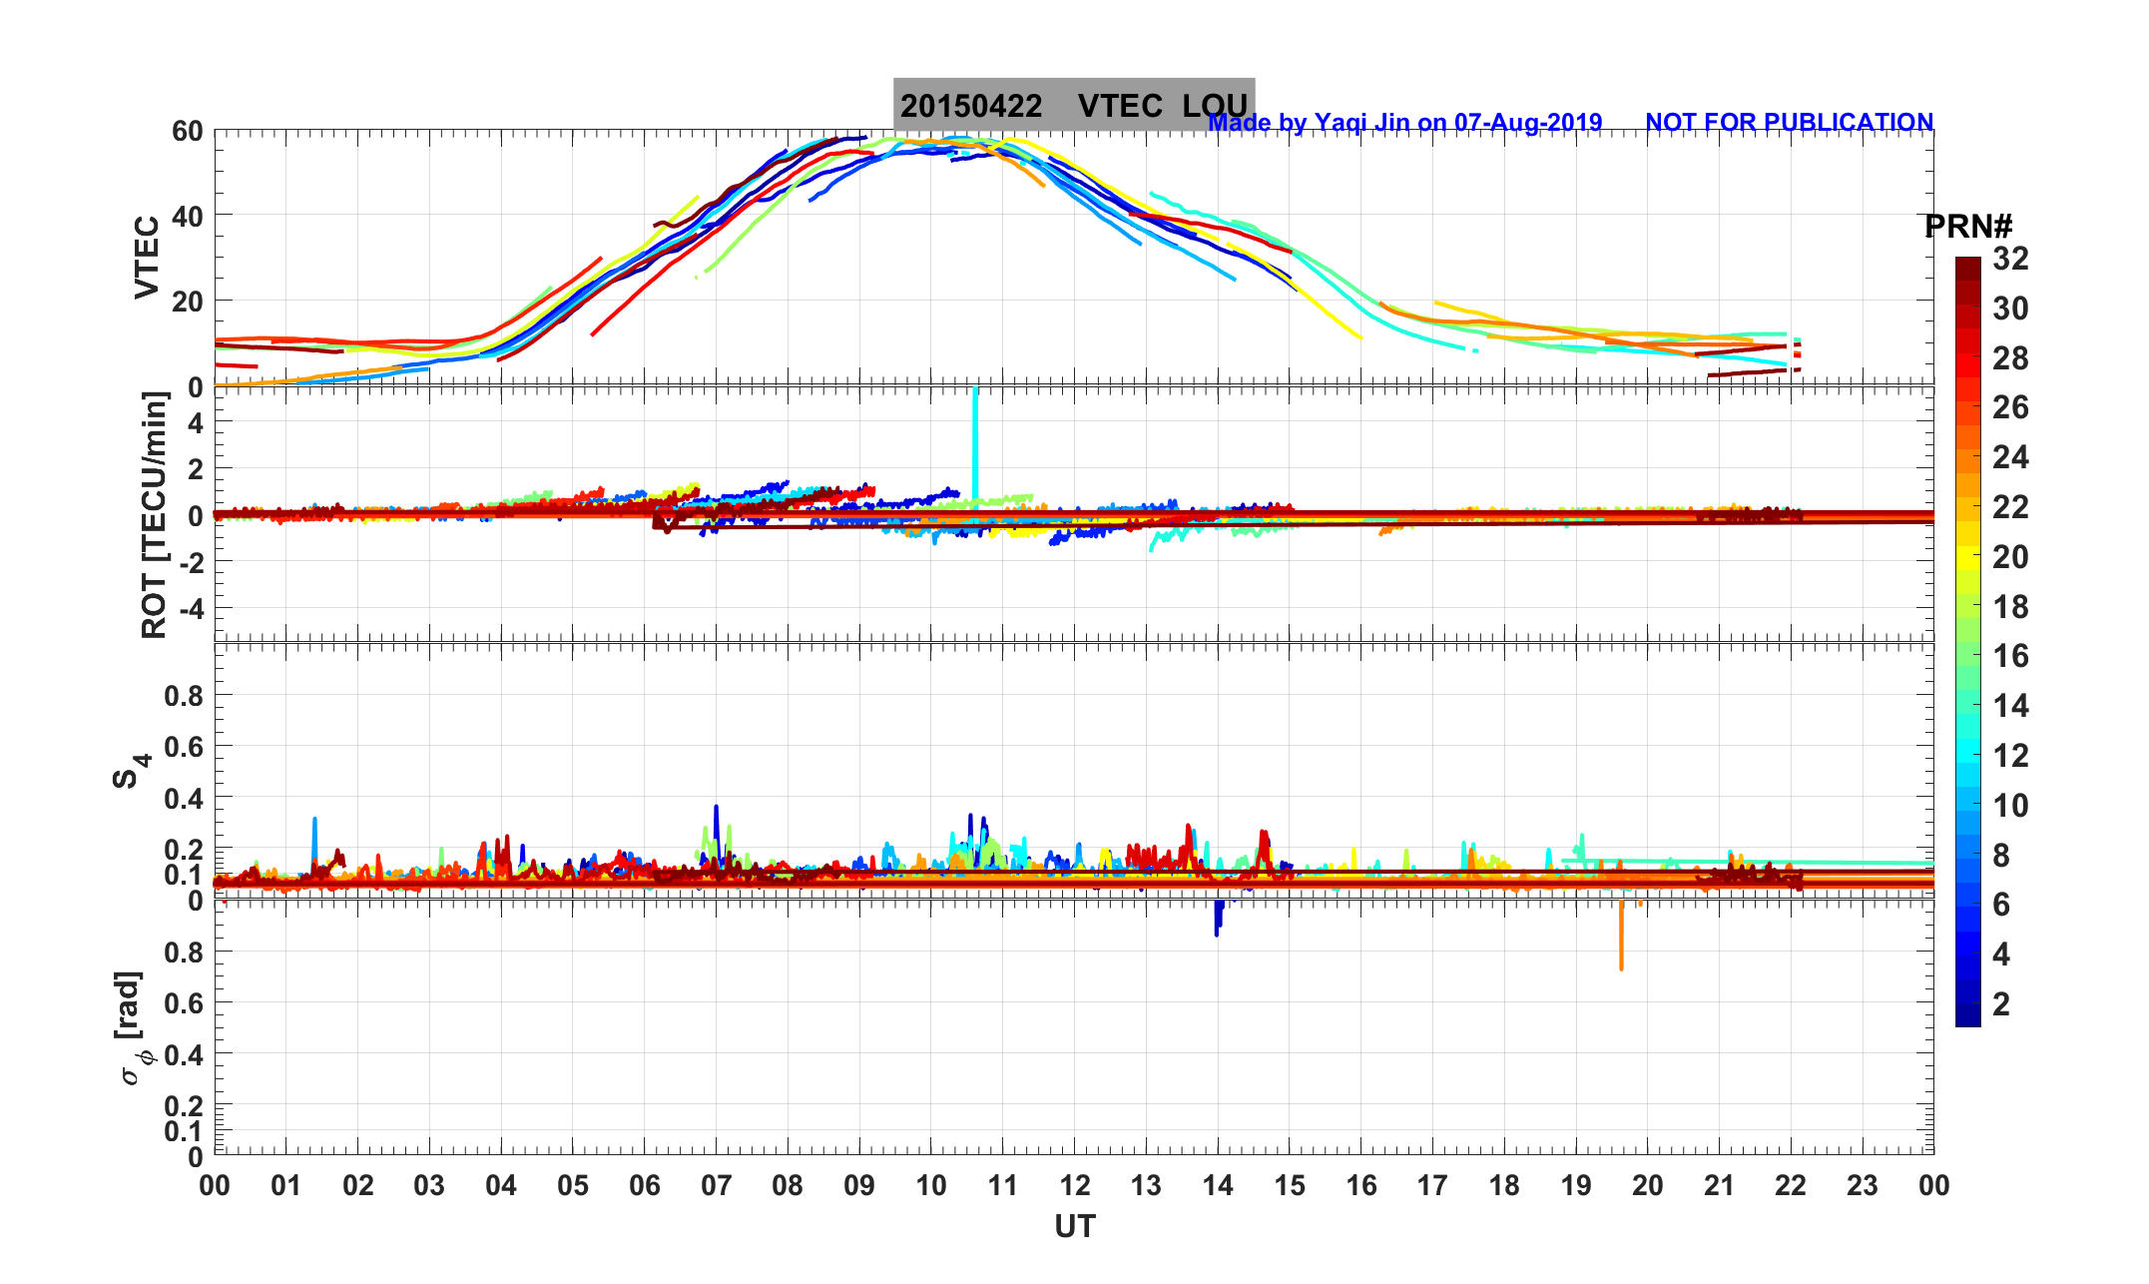Click the tall cyan ROT spike
The image size is (2149, 1284).
[x=974, y=439]
